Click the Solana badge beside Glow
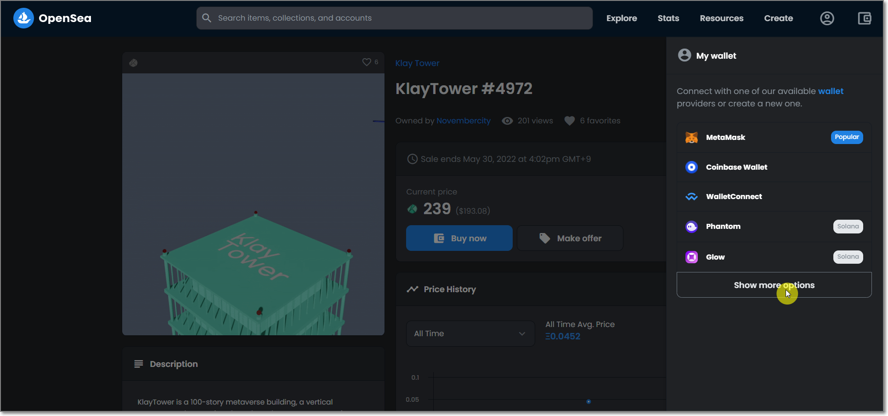This screenshot has width=888, height=416. click(x=848, y=257)
